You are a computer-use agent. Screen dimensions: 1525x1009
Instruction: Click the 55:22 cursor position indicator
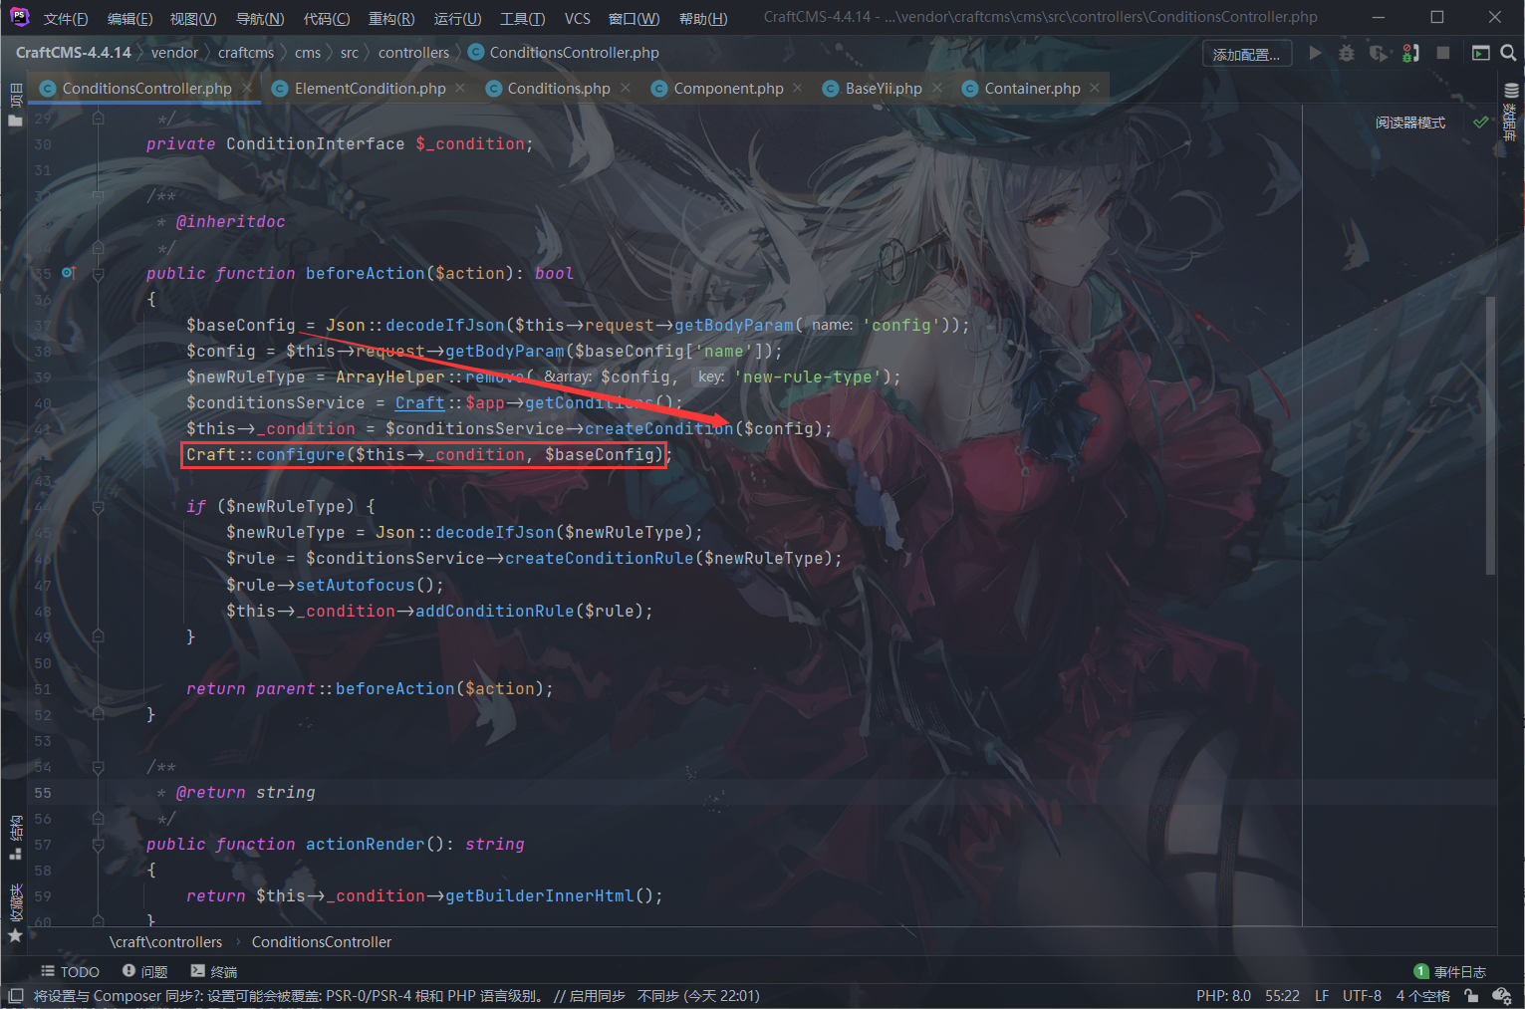[1282, 995]
